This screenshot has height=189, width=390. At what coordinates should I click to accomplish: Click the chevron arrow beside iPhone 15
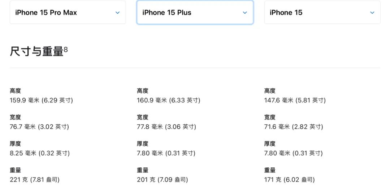[372, 13]
